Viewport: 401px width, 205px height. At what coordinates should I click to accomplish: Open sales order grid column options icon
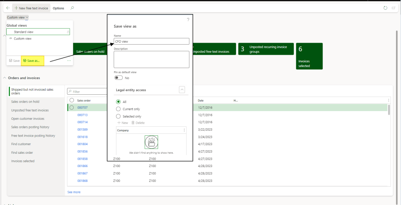tap(388, 100)
